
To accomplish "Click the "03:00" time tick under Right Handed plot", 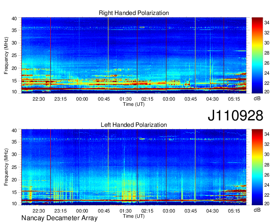I will click(x=169, y=99).
